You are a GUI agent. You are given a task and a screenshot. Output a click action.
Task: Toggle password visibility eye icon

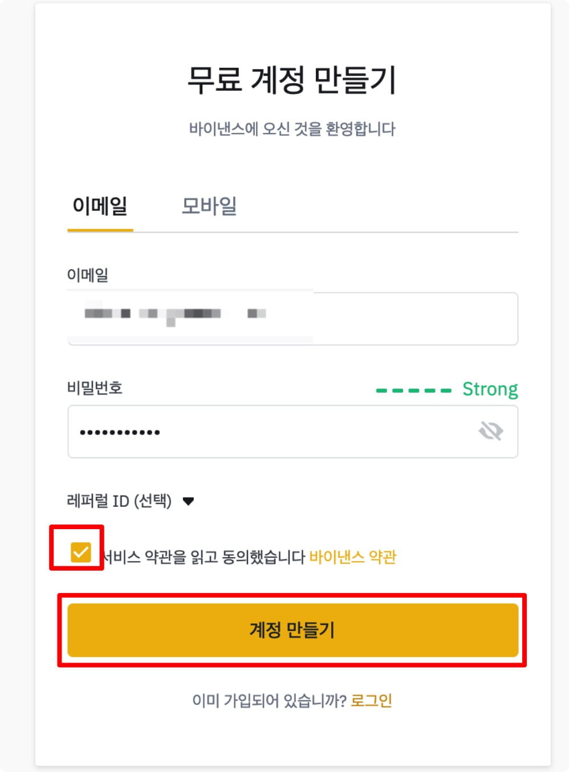[x=490, y=431]
